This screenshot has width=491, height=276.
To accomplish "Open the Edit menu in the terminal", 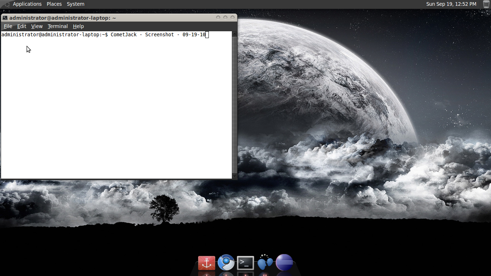I will click(21, 26).
